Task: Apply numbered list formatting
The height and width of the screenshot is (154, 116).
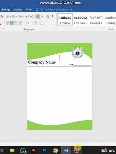Action: coord(14,16)
